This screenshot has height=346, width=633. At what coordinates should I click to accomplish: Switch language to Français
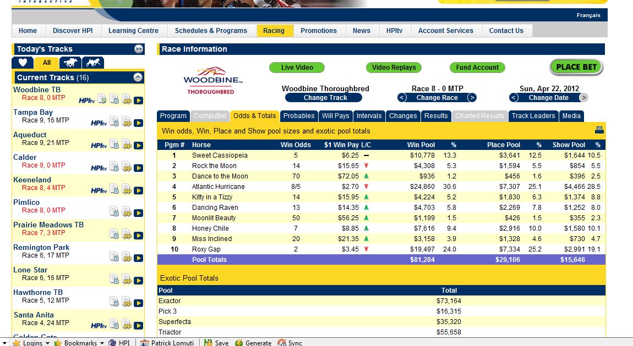coord(588,15)
